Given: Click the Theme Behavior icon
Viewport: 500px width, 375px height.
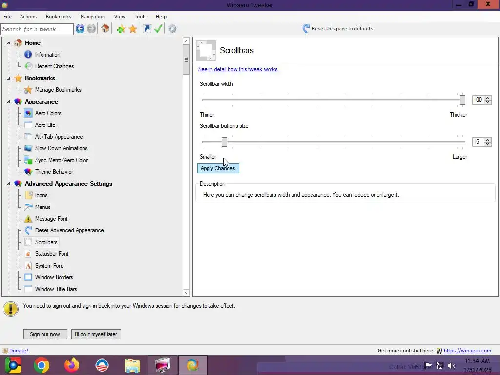Looking at the screenshot, I should pyautogui.click(x=28, y=172).
